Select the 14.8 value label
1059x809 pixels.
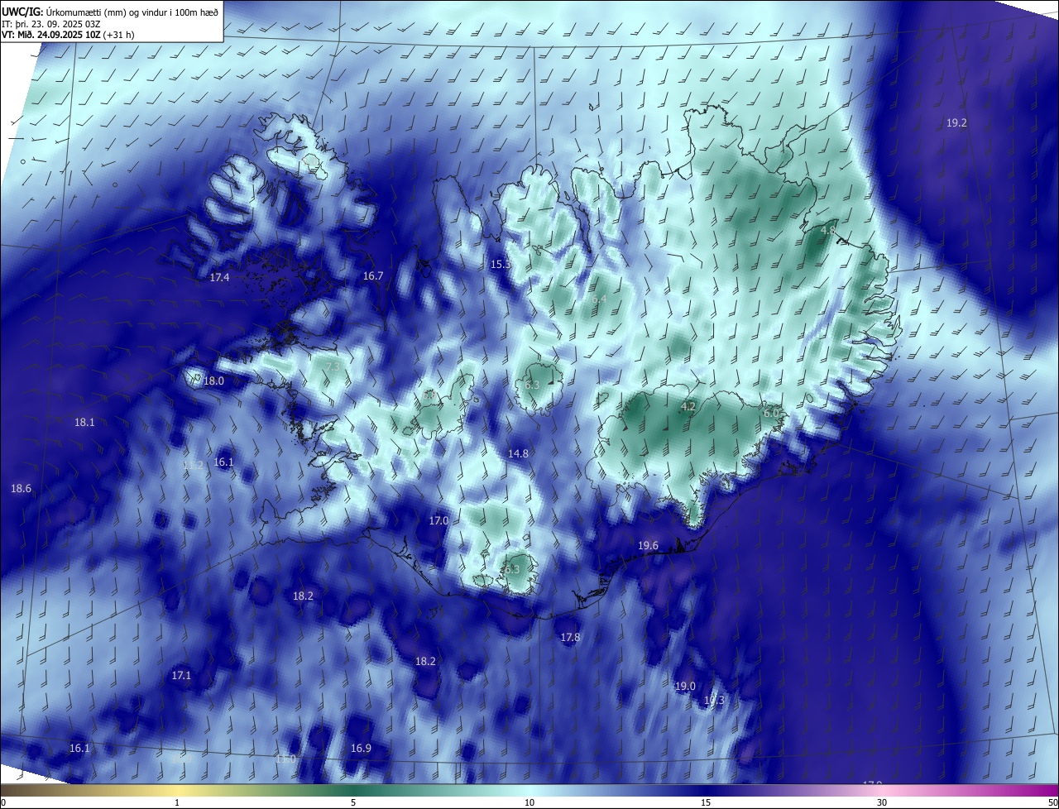click(x=518, y=453)
